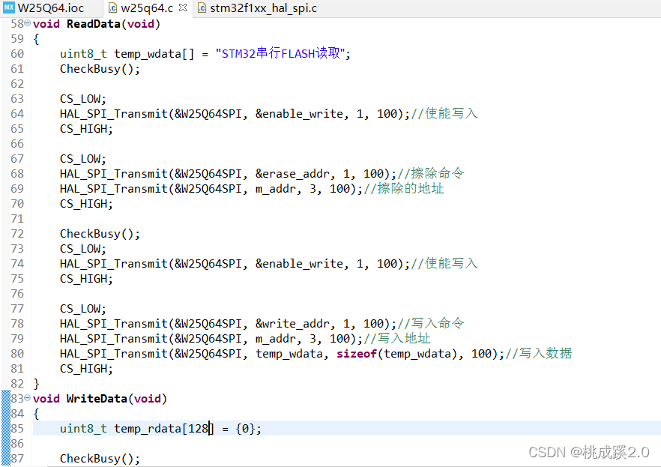Click &write_addr on line 78

[x=292, y=324]
